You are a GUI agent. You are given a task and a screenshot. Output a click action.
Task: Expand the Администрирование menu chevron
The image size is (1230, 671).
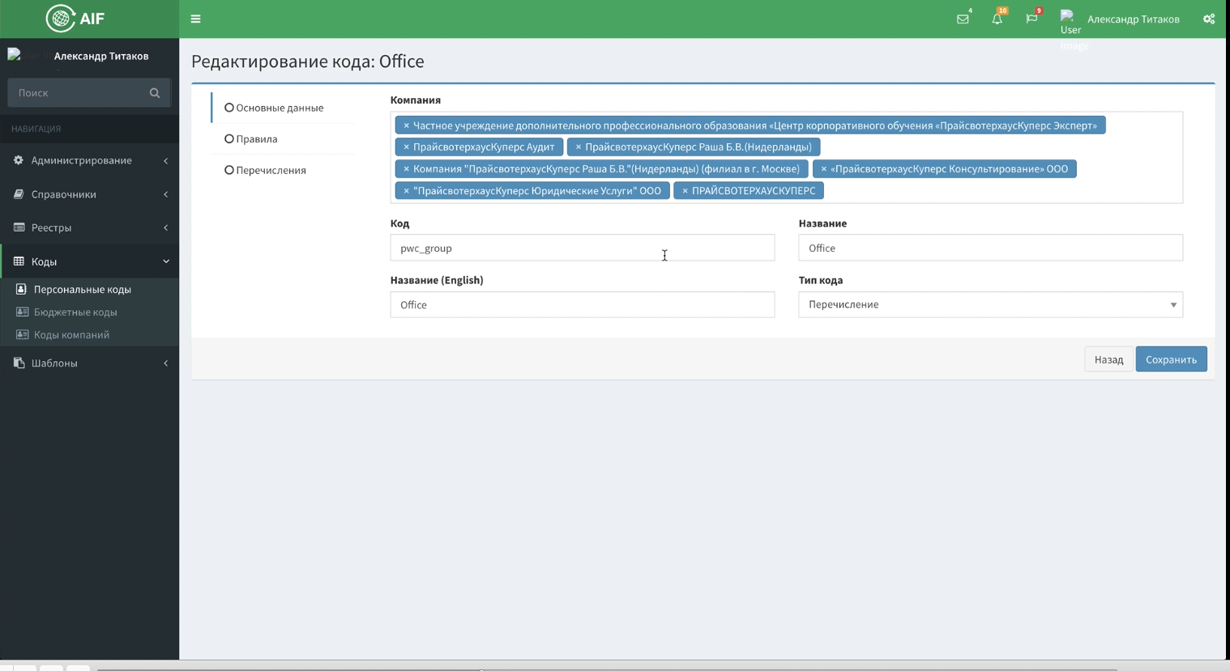[166, 160]
